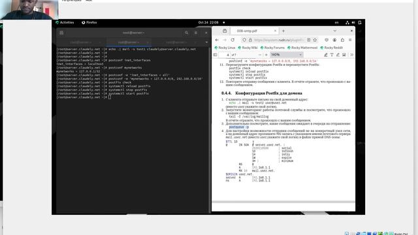Toggle reader view icon in address bar
The width and height of the screenshot is (418, 235).
[x=309, y=40]
